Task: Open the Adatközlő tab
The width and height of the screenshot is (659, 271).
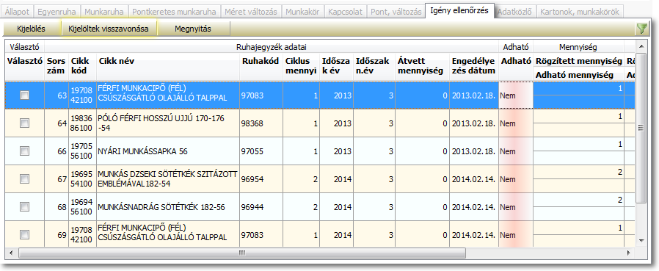Action: [515, 12]
